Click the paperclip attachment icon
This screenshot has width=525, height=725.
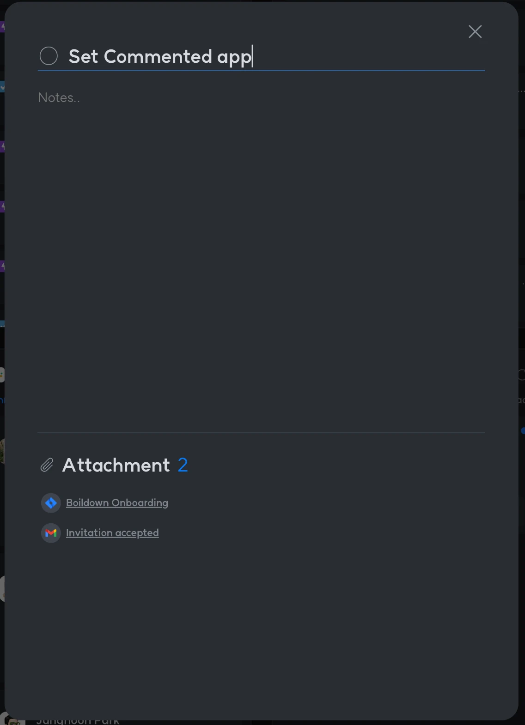(47, 465)
